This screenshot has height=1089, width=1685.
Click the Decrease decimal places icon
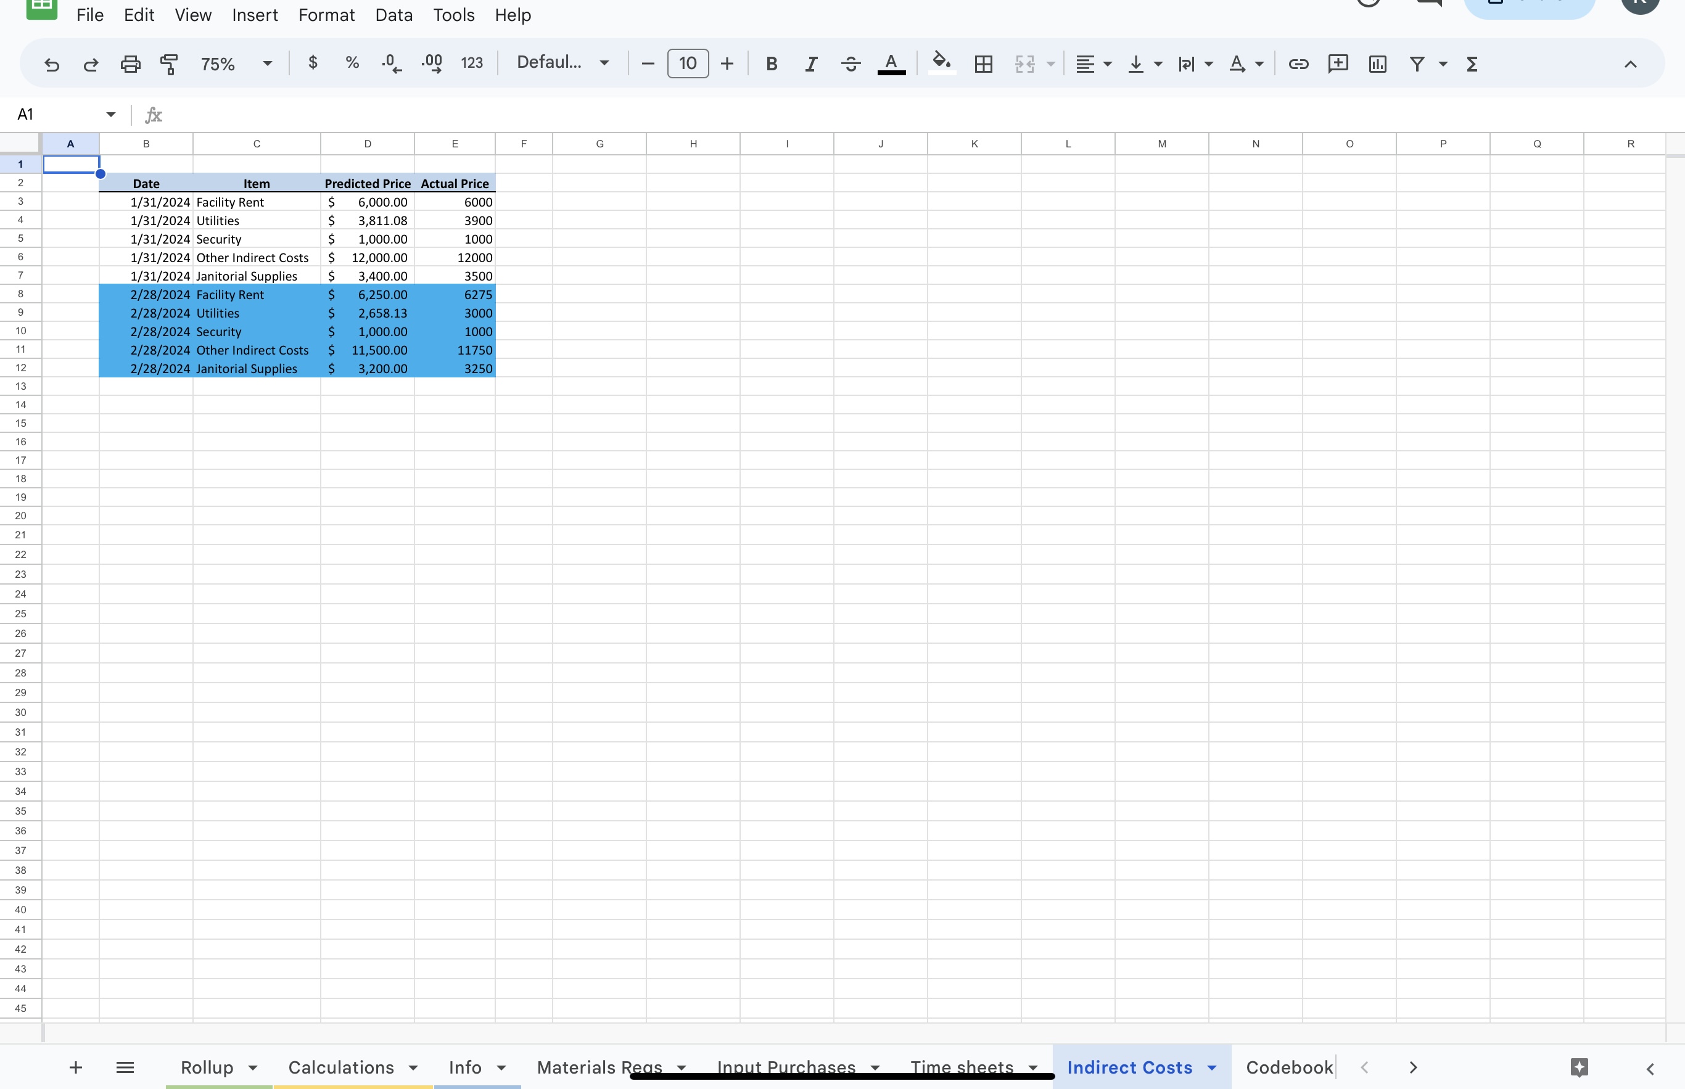(391, 64)
